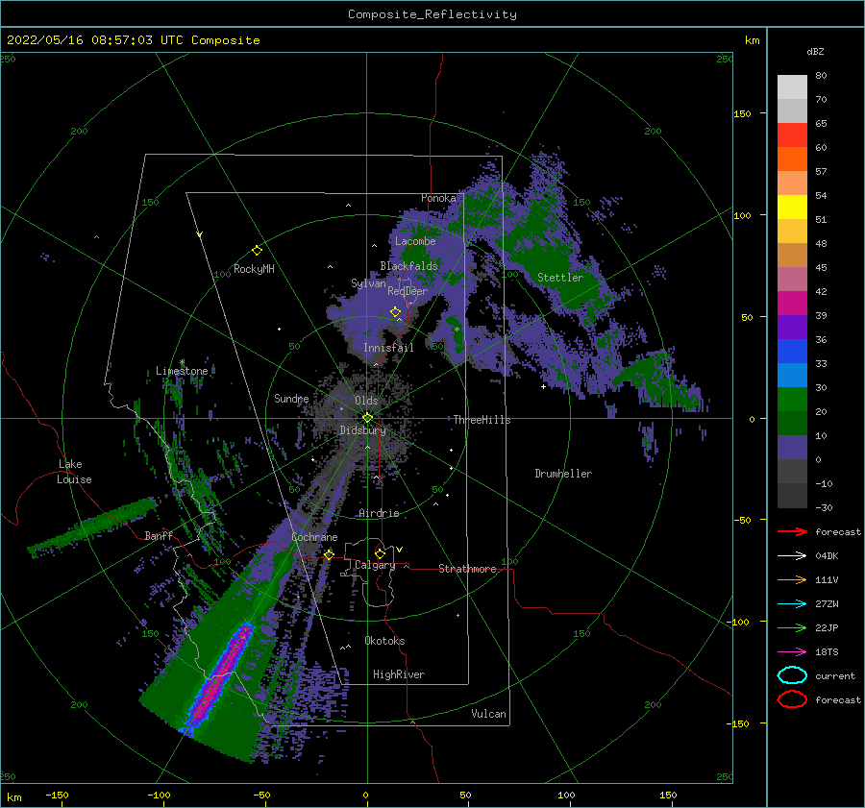This screenshot has height=808, width=865.
Task: Click the yellow diamond marker near Cochrane
Action: pos(329,554)
